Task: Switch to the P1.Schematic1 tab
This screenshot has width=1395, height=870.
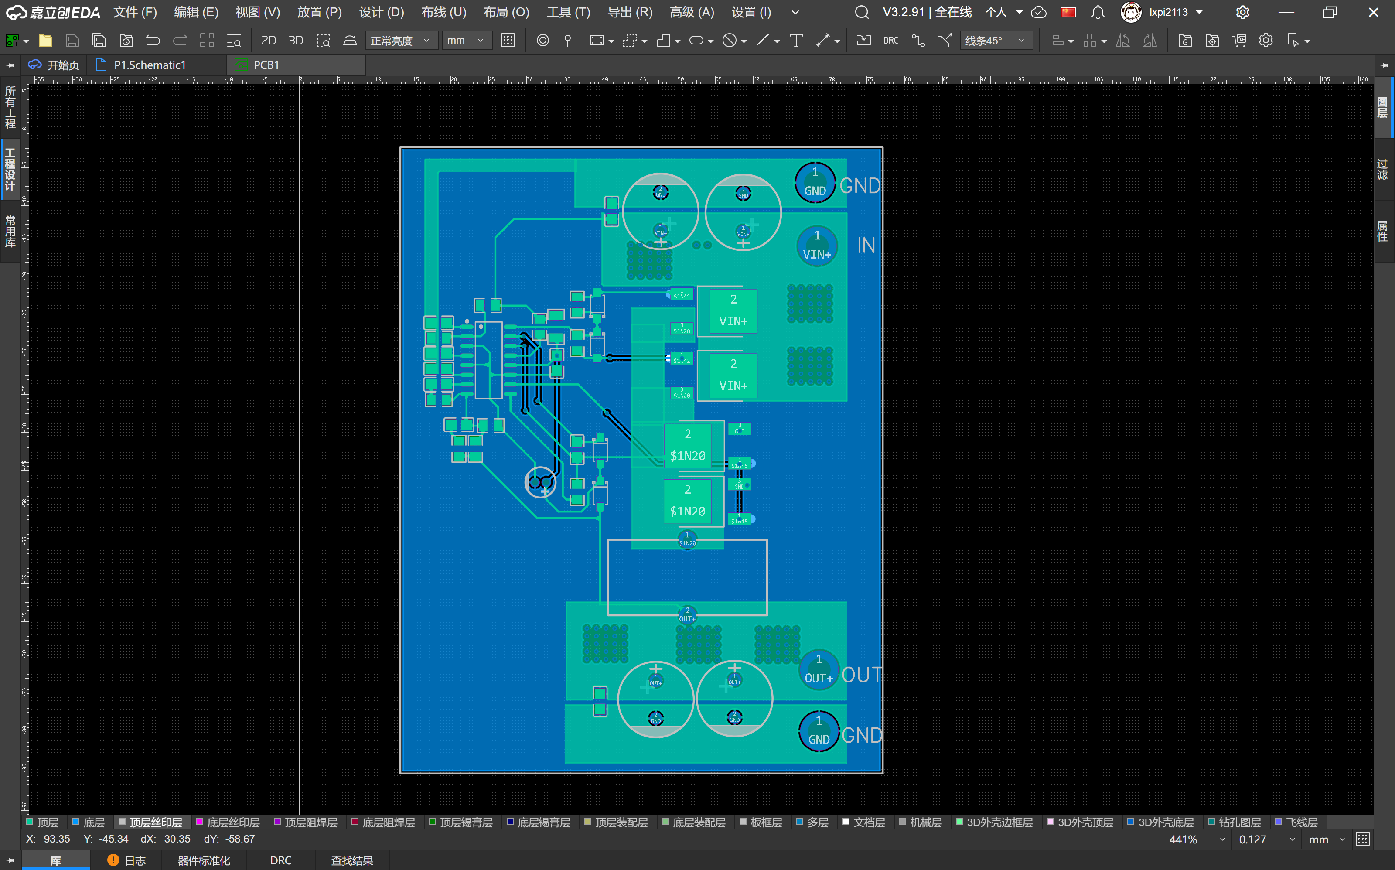Action: (x=150, y=65)
